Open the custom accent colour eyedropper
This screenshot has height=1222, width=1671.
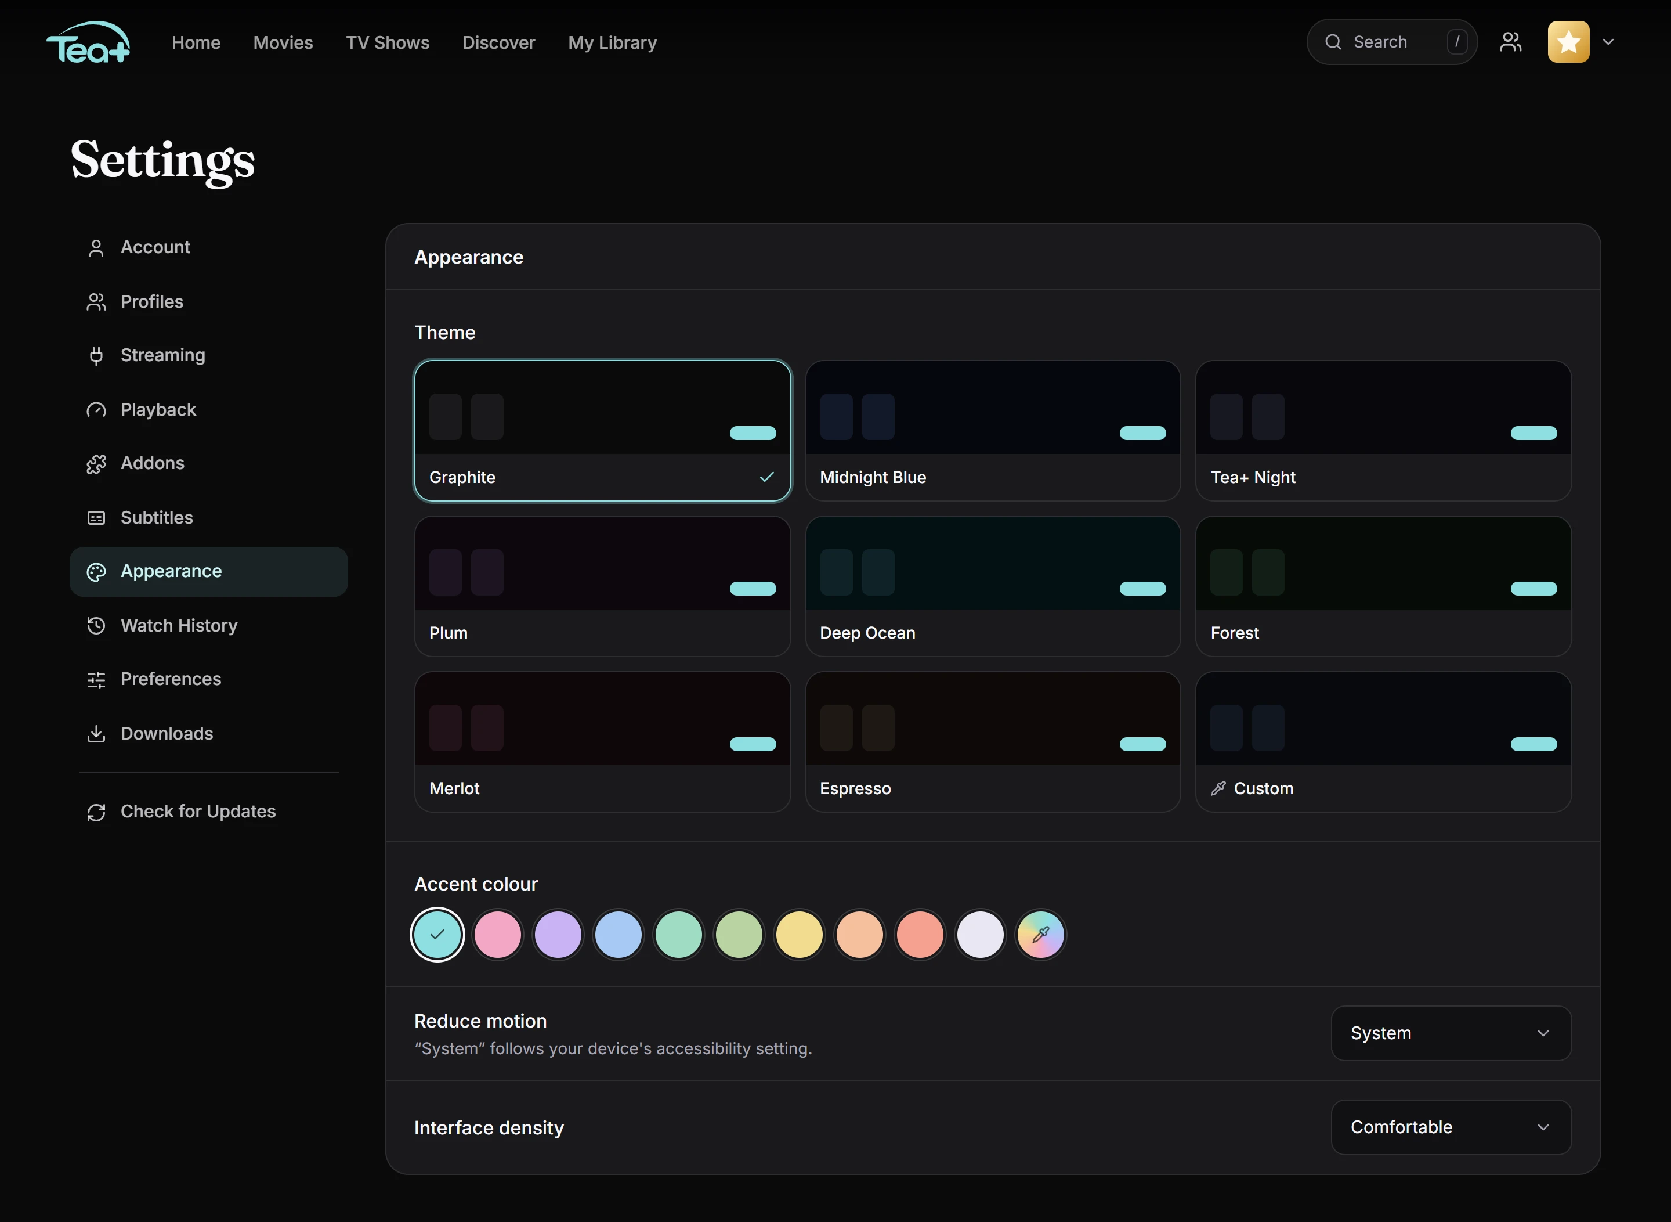(1041, 934)
